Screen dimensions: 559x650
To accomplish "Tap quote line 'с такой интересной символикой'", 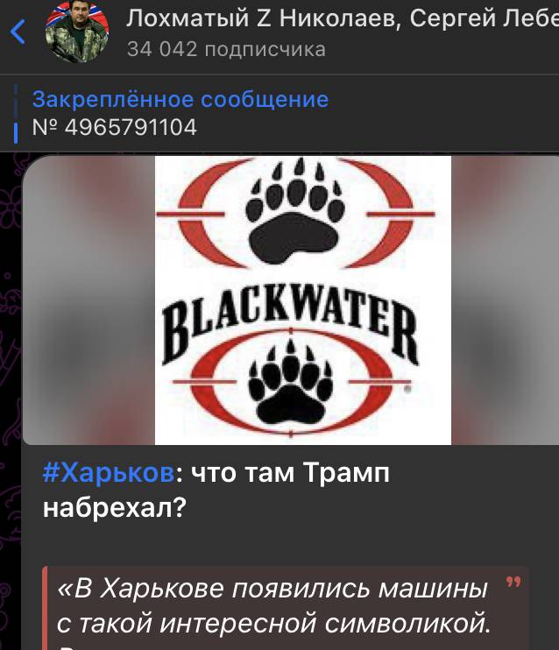I will pos(273,624).
